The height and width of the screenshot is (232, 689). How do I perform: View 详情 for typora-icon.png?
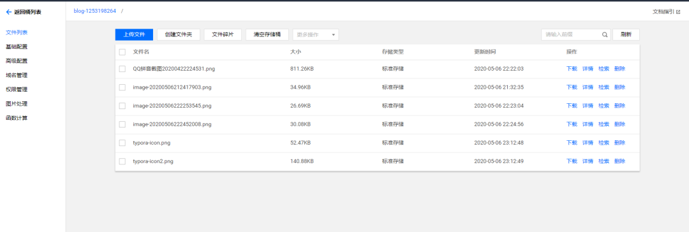click(x=588, y=143)
